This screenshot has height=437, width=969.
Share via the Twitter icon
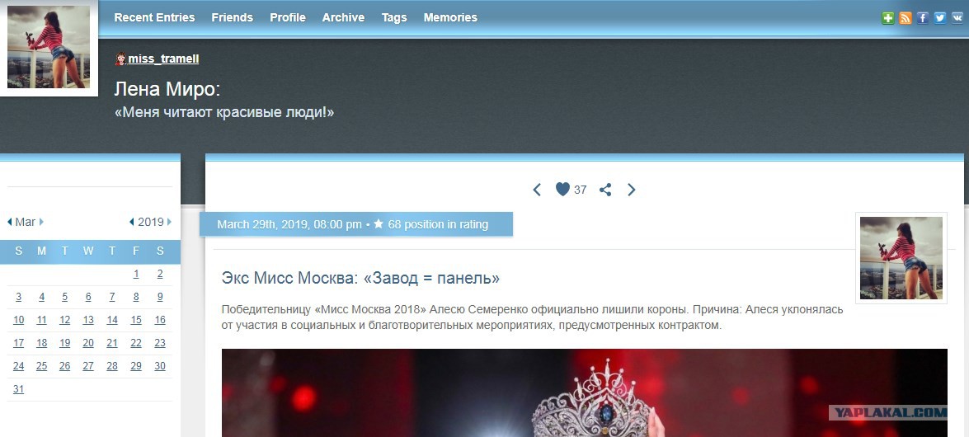click(x=940, y=18)
